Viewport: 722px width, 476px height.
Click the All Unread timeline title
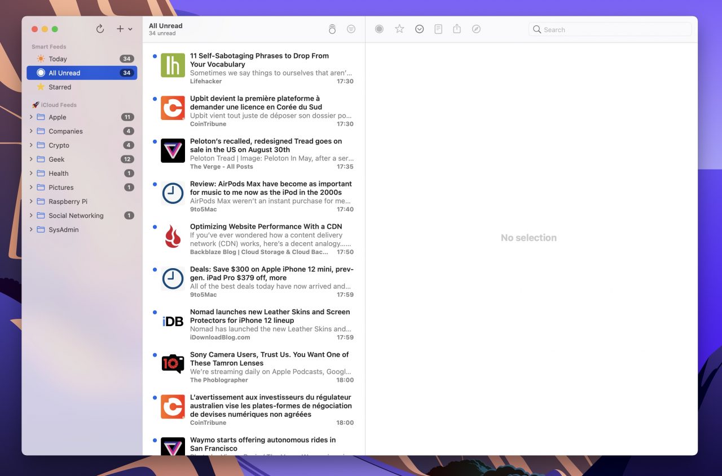166,26
